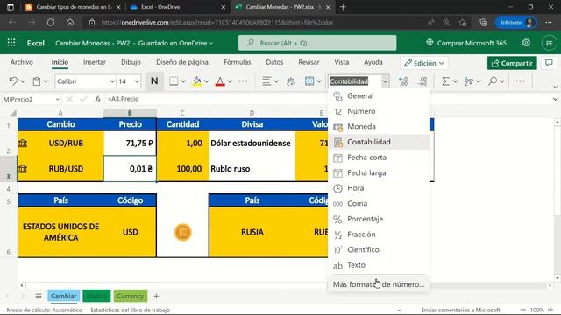561x315 pixels.
Task: Click the browser Refresh icon
Action: (x=51, y=22)
